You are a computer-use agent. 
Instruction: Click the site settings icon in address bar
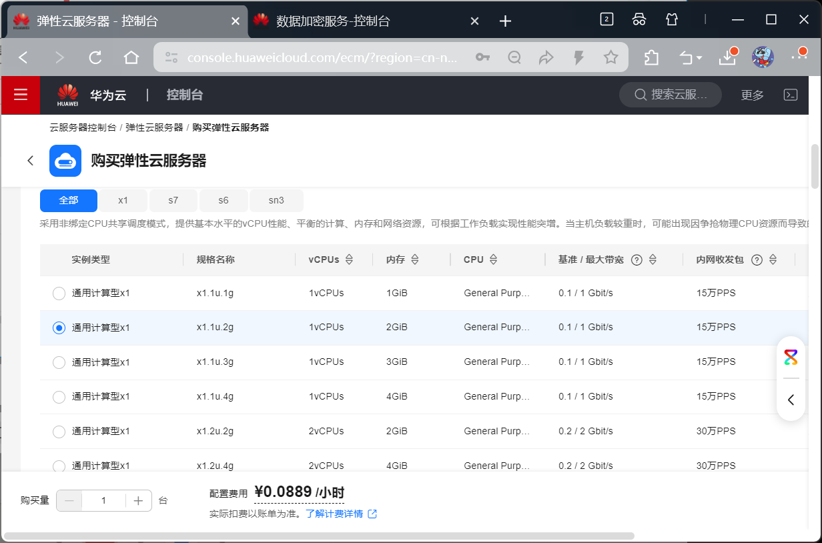[171, 57]
